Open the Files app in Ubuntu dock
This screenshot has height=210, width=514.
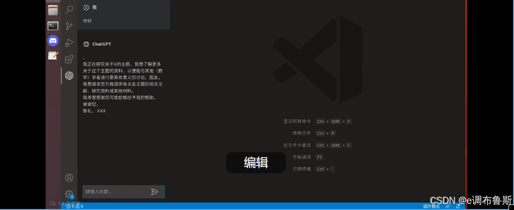[53, 10]
